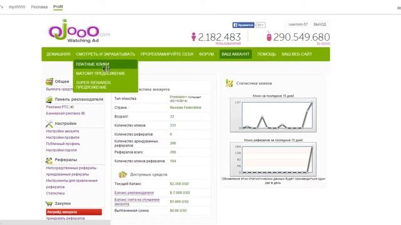Click the Баланс рекламодателя link

click(x=134, y=193)
